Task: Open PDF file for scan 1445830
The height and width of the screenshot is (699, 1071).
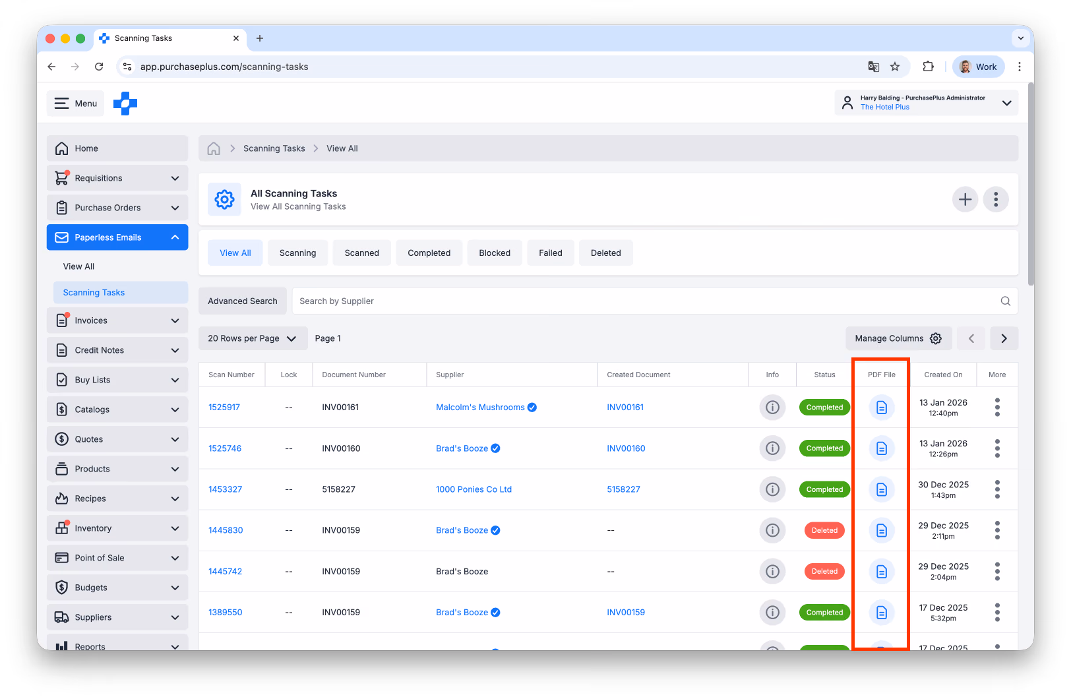Action: click(881, 530)
